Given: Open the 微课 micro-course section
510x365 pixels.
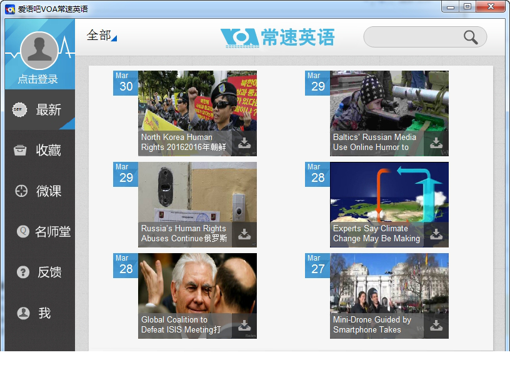Looking at the screenshot, I should [40, 191].
